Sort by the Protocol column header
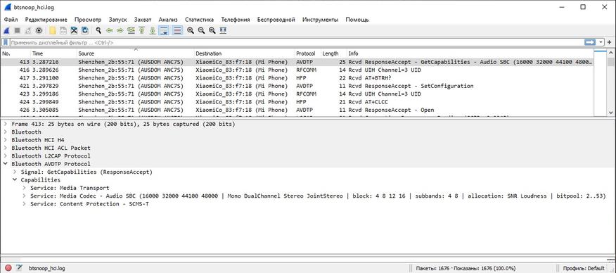 [307, 53]
